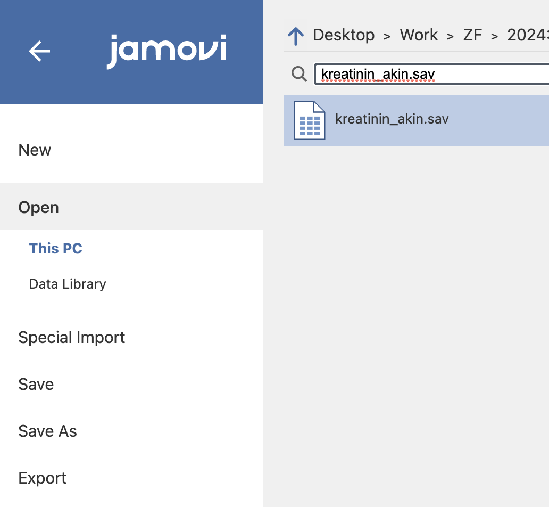Navigate to ZF folder in breadcrumb
The image size is (549, 507).
point(472,35)
